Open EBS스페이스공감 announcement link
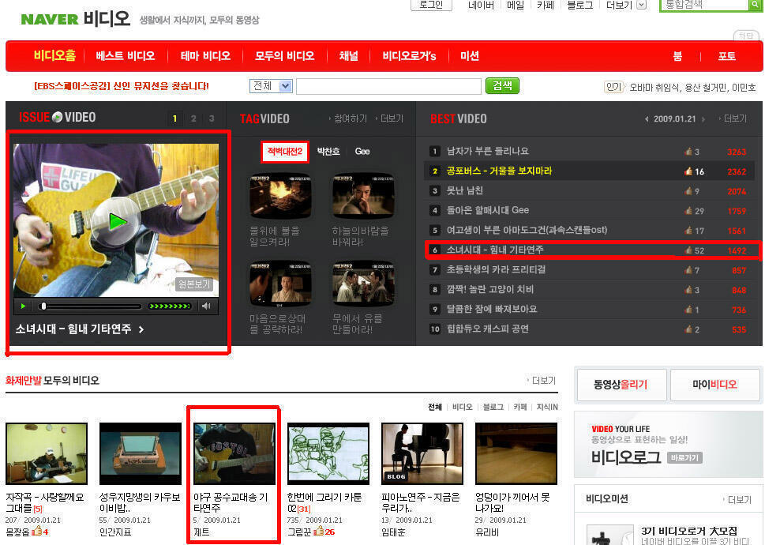Image resolution: width=780 pixels, height=545 pixels. coord(122,86)
